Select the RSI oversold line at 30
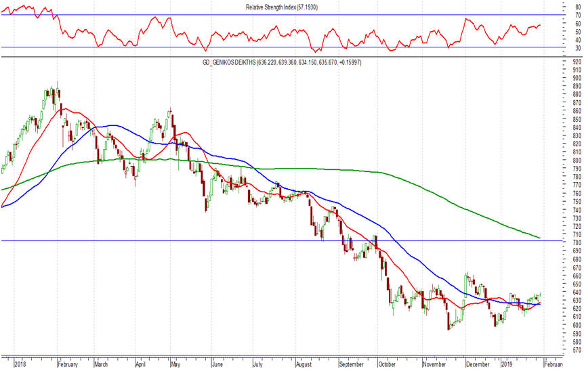 282,47
